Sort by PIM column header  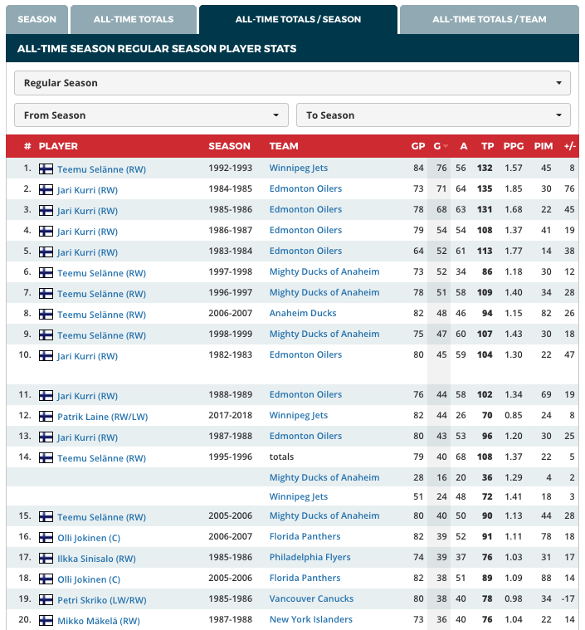click(x=544, y=146)
